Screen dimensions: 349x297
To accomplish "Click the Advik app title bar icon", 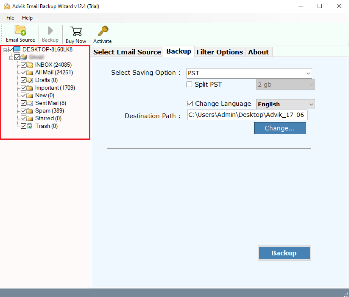I will [7, 6].
